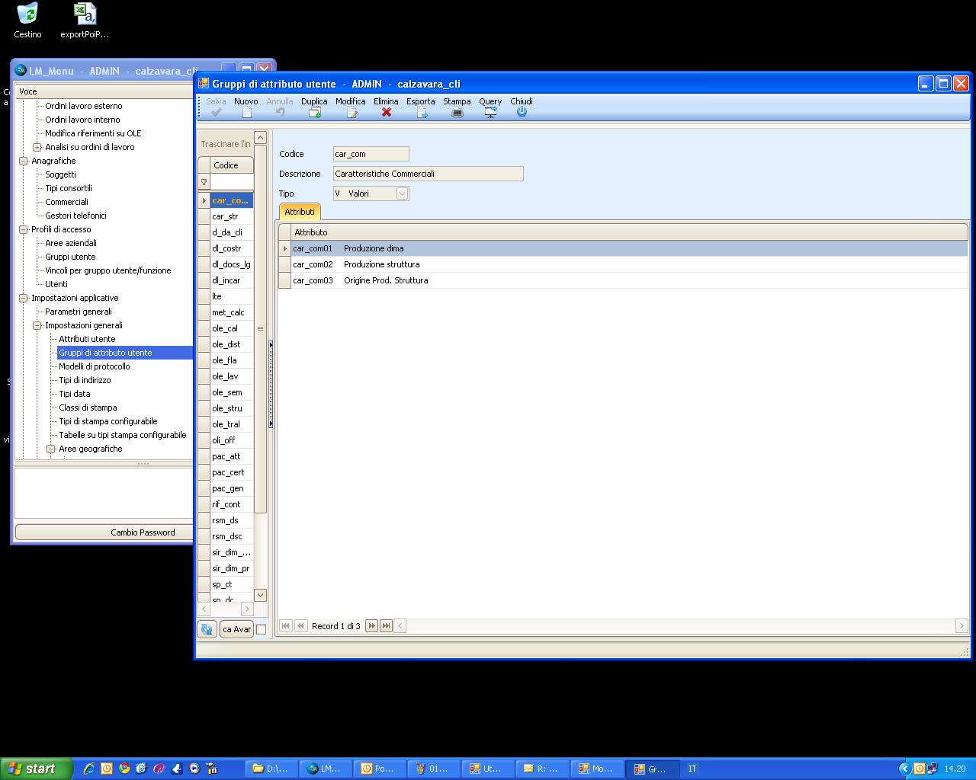Go to next record in navigator

coord(371,626)
